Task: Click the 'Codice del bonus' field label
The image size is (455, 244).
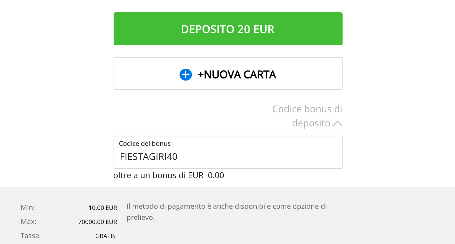Action: [x=145, y=143]
